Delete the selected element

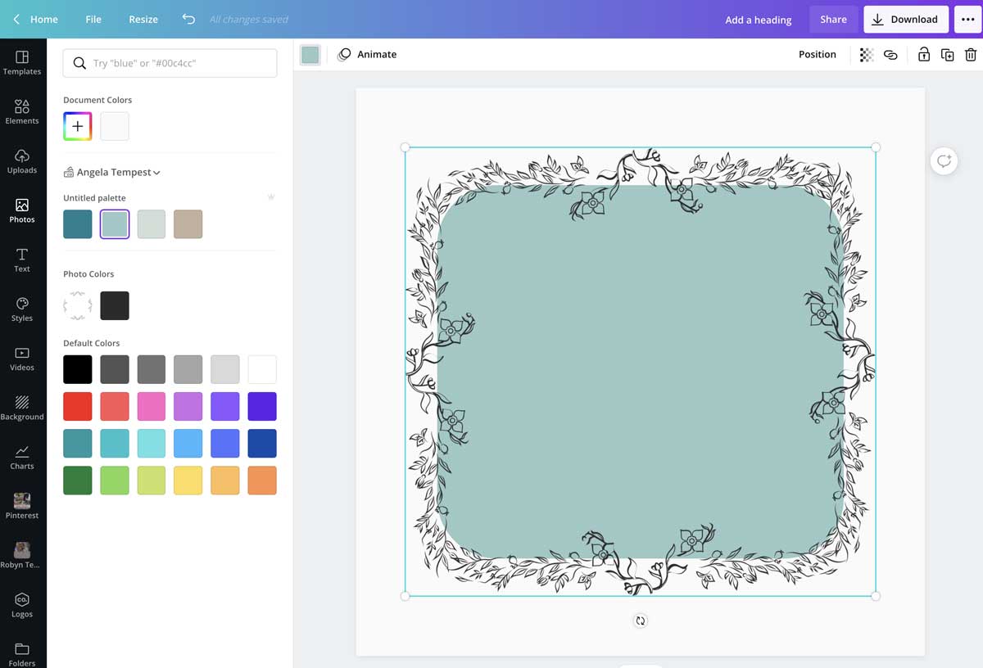coord(972,54)
